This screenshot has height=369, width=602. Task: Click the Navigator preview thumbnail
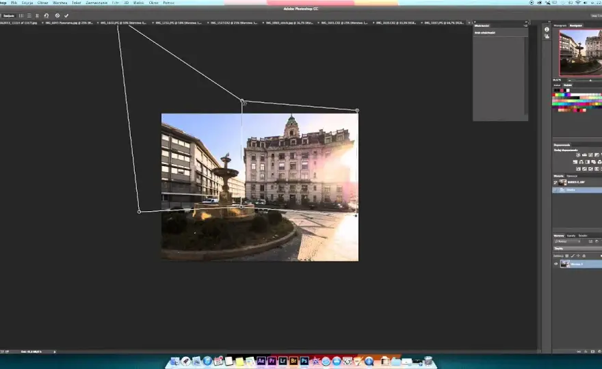tap(581, 53)
